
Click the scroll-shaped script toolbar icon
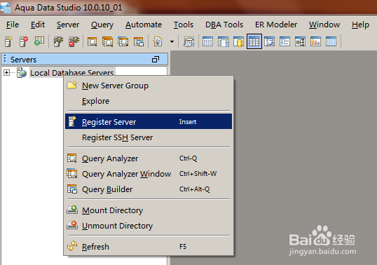click(x=188, y=41)
